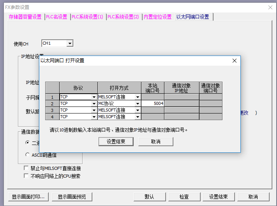The image size is (277, 206).
Task: Click 设置结束 in the port dialog
Action: pyautogui.click(x=116, y=142)
